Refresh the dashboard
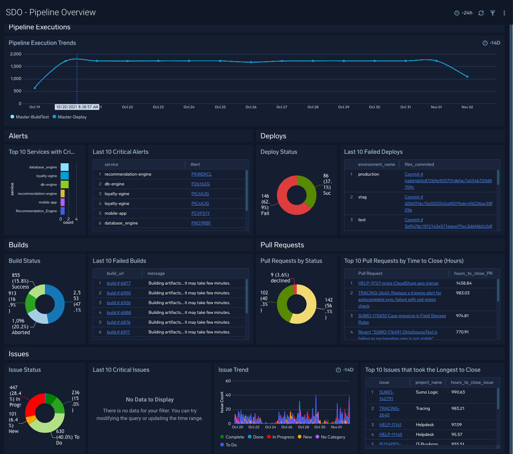 click(481, 13)
